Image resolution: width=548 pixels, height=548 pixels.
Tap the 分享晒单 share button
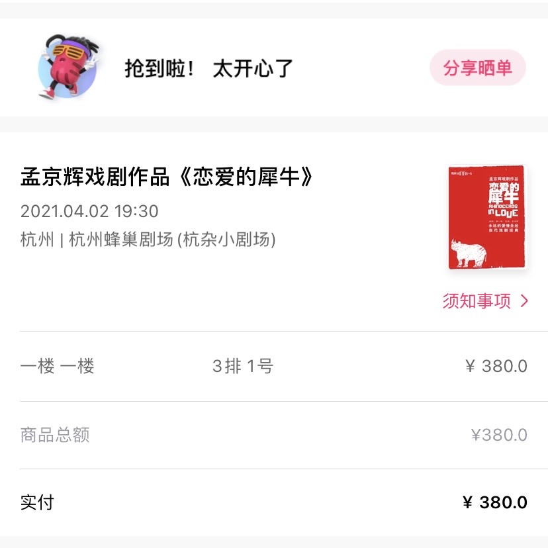477,68
